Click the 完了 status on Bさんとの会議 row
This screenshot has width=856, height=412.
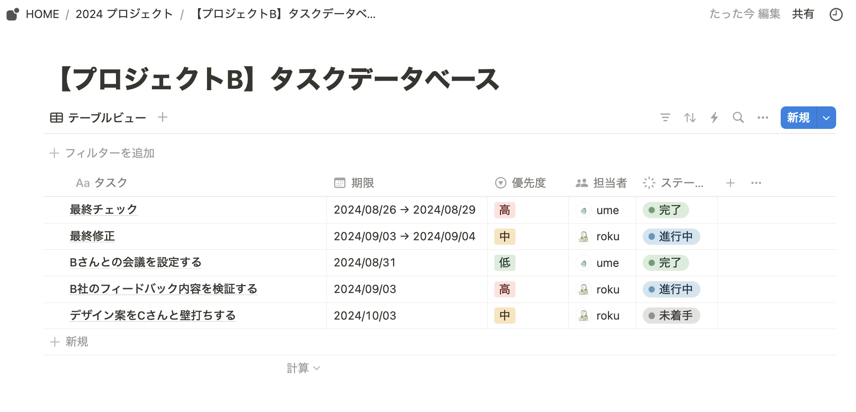click(x=666, y=263)
